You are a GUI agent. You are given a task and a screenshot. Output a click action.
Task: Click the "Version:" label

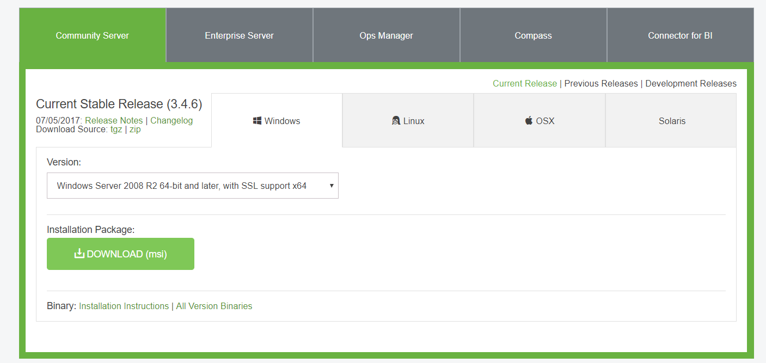64,162
